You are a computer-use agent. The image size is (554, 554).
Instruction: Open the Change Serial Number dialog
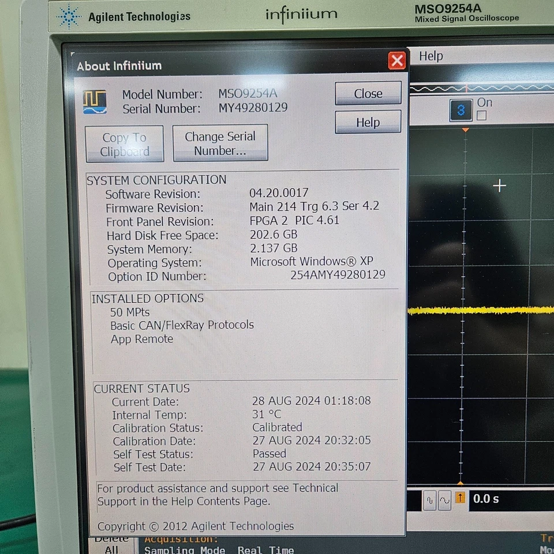[x=220, y=142]
